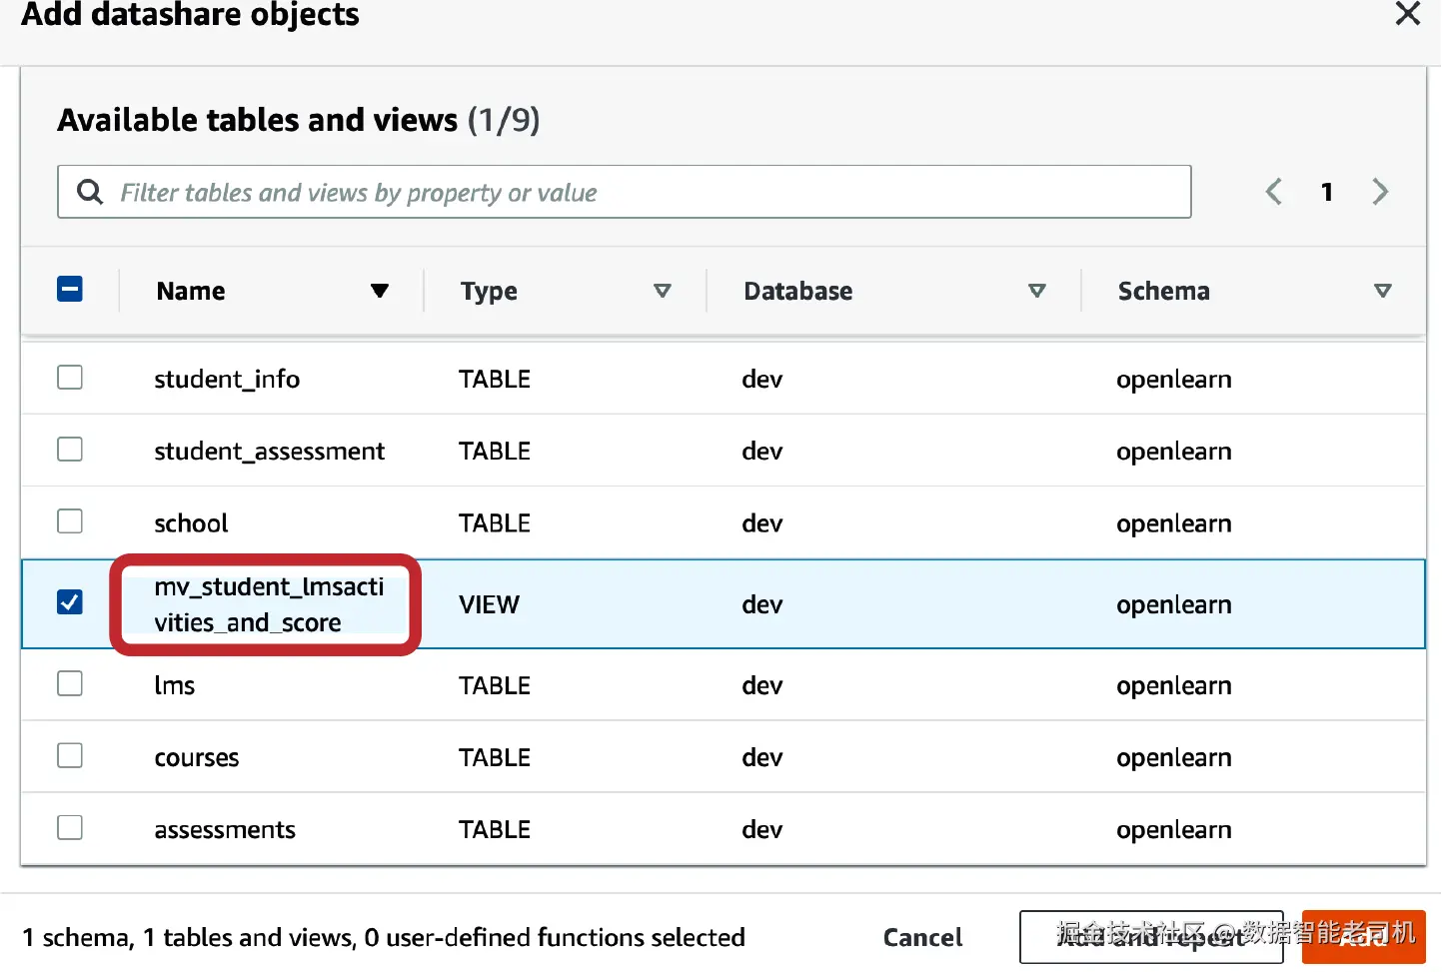
Task: Tick the lms table checkbox
Action: [x=70, y=683]
